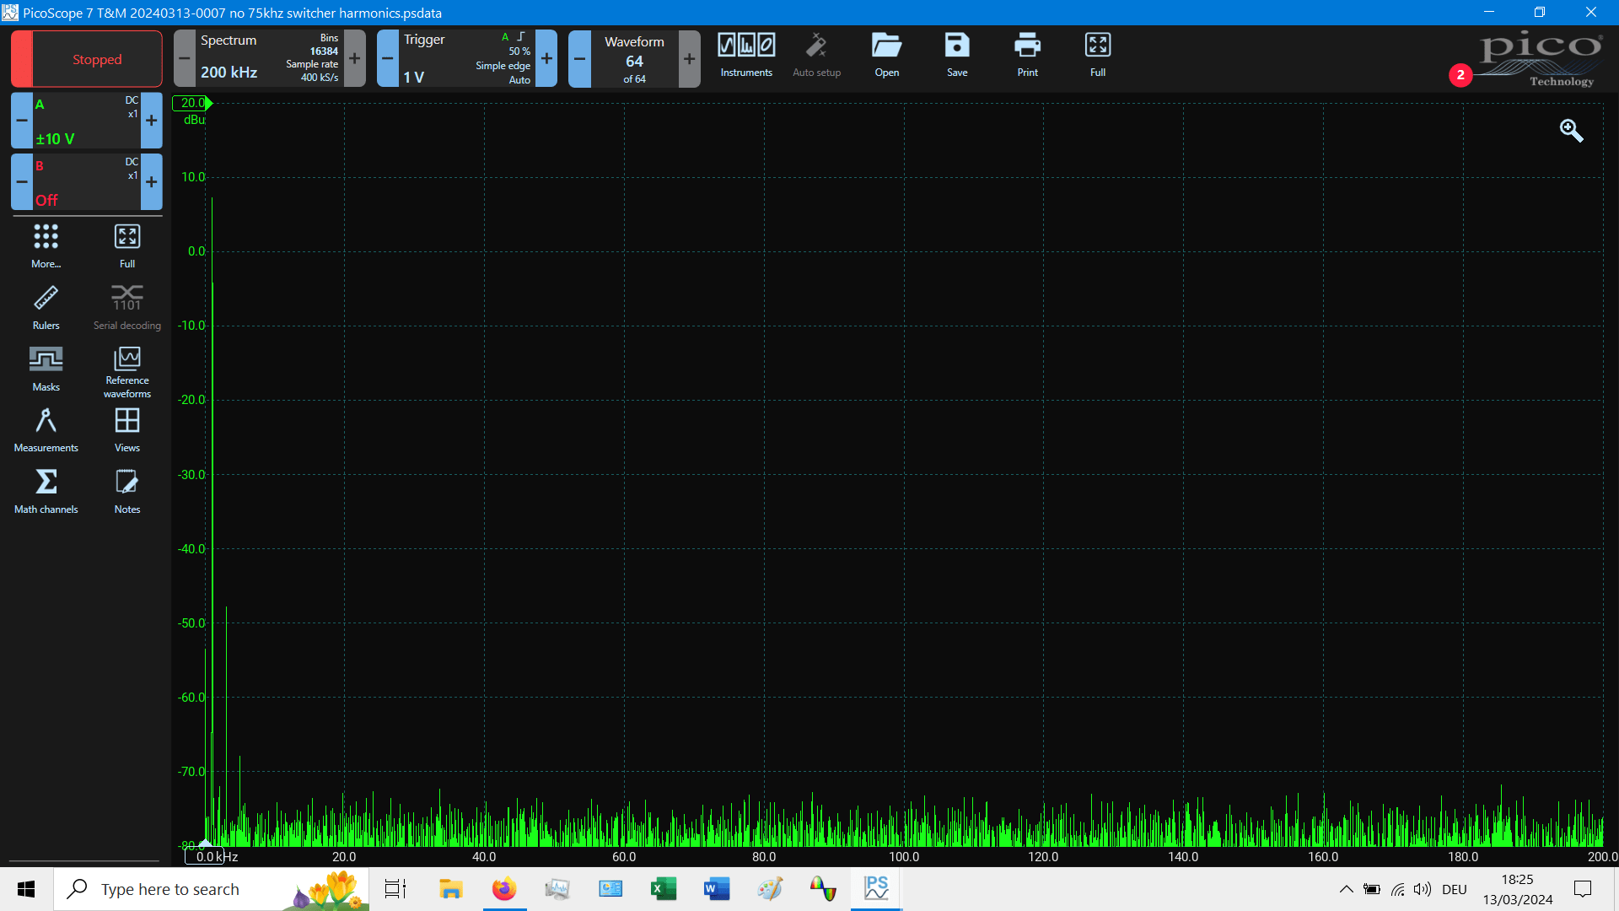Open the Waveform 64 of 64 navigator
This screenshot has width=1619, height=911.
click(x=634, y=58)
